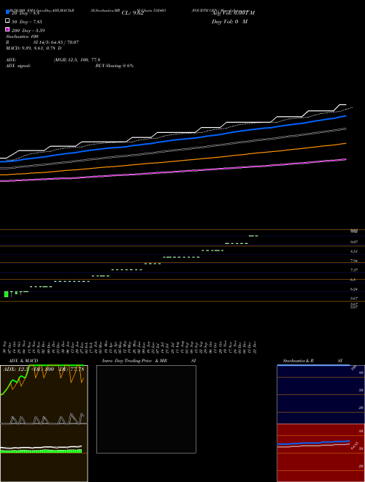The width and height of the screenshot is (365, 482).
Task: Select the '20 Day = 8.8' label
Action: click(x=26, y=13)
